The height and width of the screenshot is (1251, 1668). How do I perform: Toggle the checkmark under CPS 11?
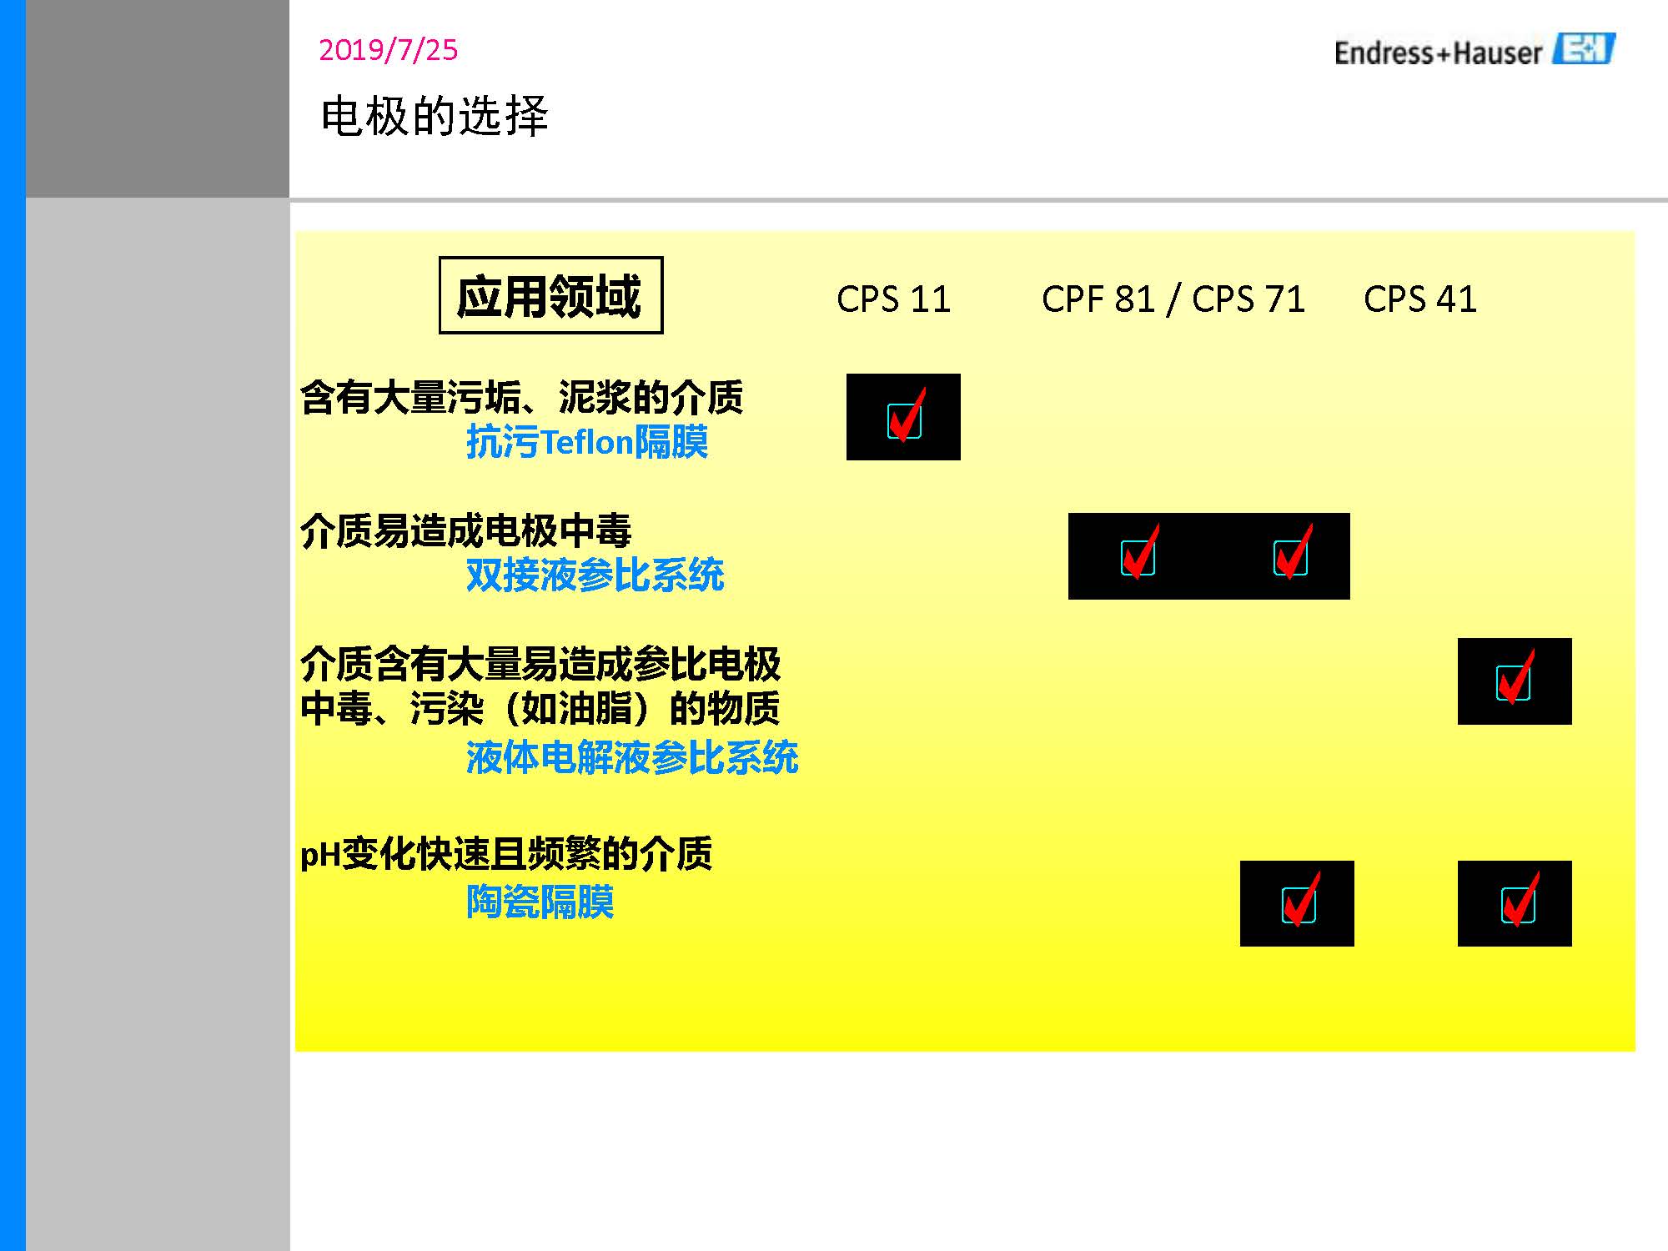click(x=904, y=417)
